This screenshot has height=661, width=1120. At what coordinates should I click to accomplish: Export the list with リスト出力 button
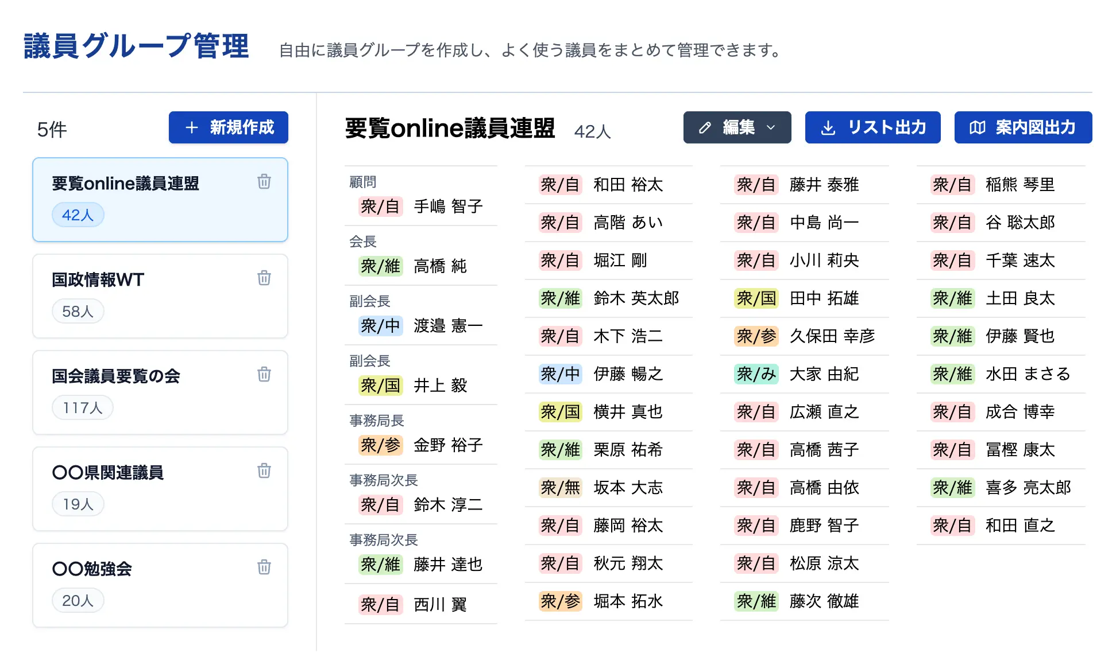pos(872,127)
